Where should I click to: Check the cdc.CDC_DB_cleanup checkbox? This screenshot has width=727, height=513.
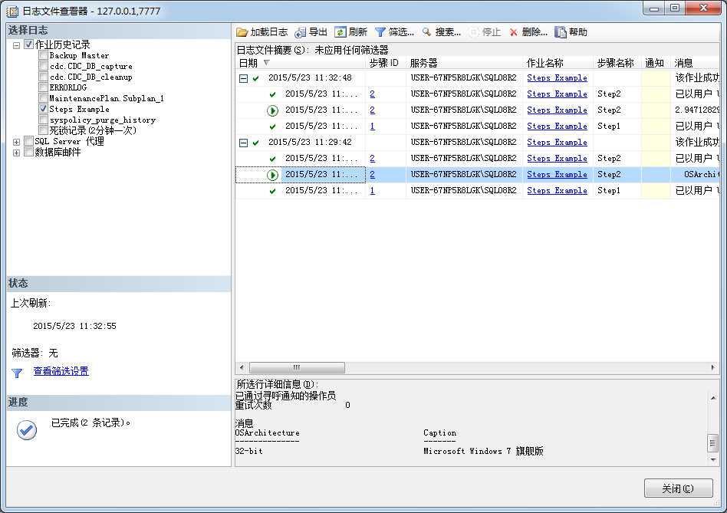pyautogui.click(x=43, y=77)
